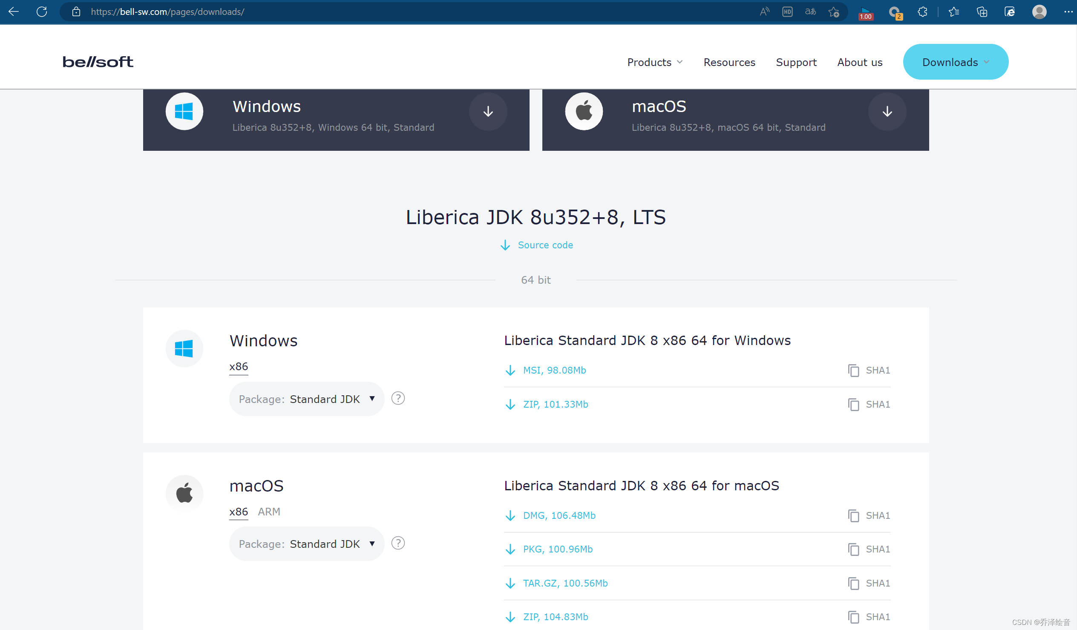Refresh the page with browser reload

[42, 12]
